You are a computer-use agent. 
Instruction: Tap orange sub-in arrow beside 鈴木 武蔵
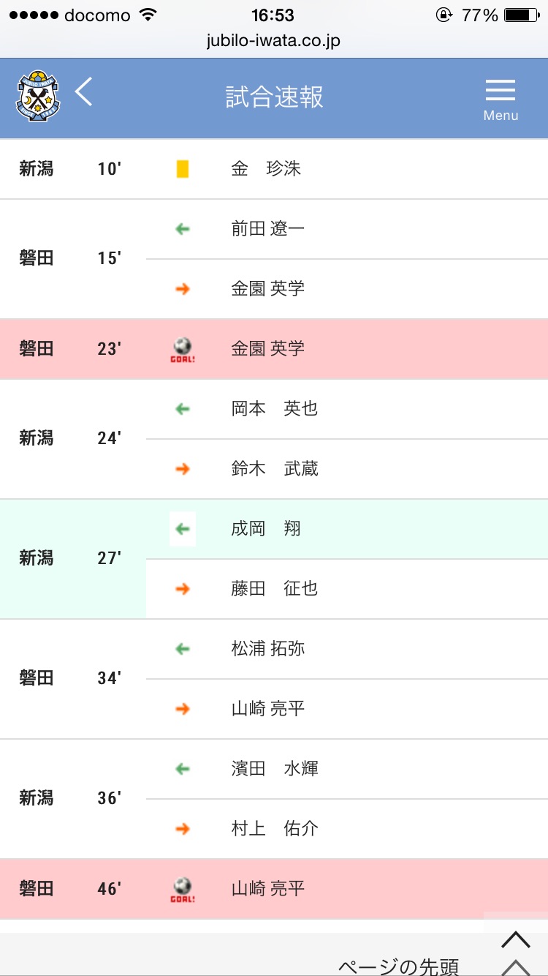pos(183,469)
